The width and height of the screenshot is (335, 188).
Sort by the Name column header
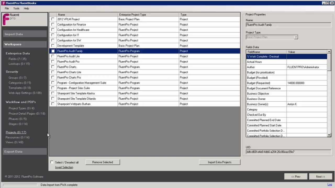[x=87, y=15]
